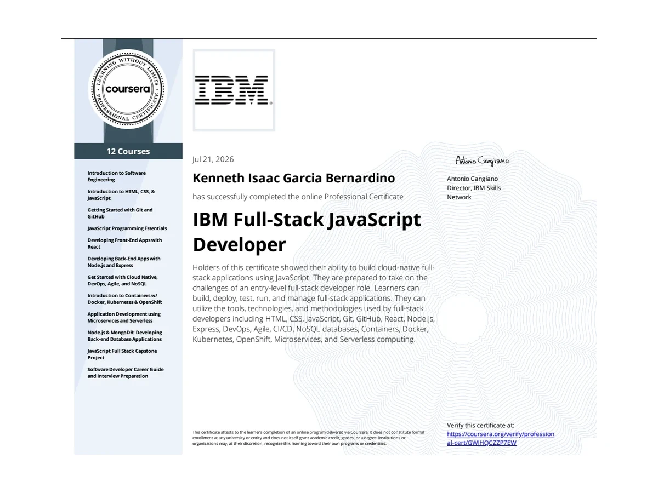Click the date 'Jul 21, 2026'
This screenshot has height=493, width=658.
213,159
